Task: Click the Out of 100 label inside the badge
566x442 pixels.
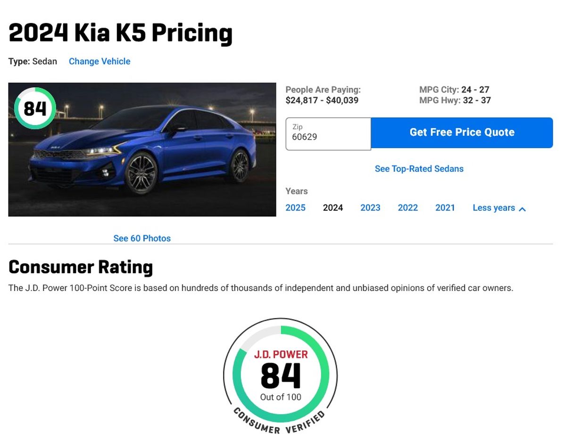Action: click(281, 397)
